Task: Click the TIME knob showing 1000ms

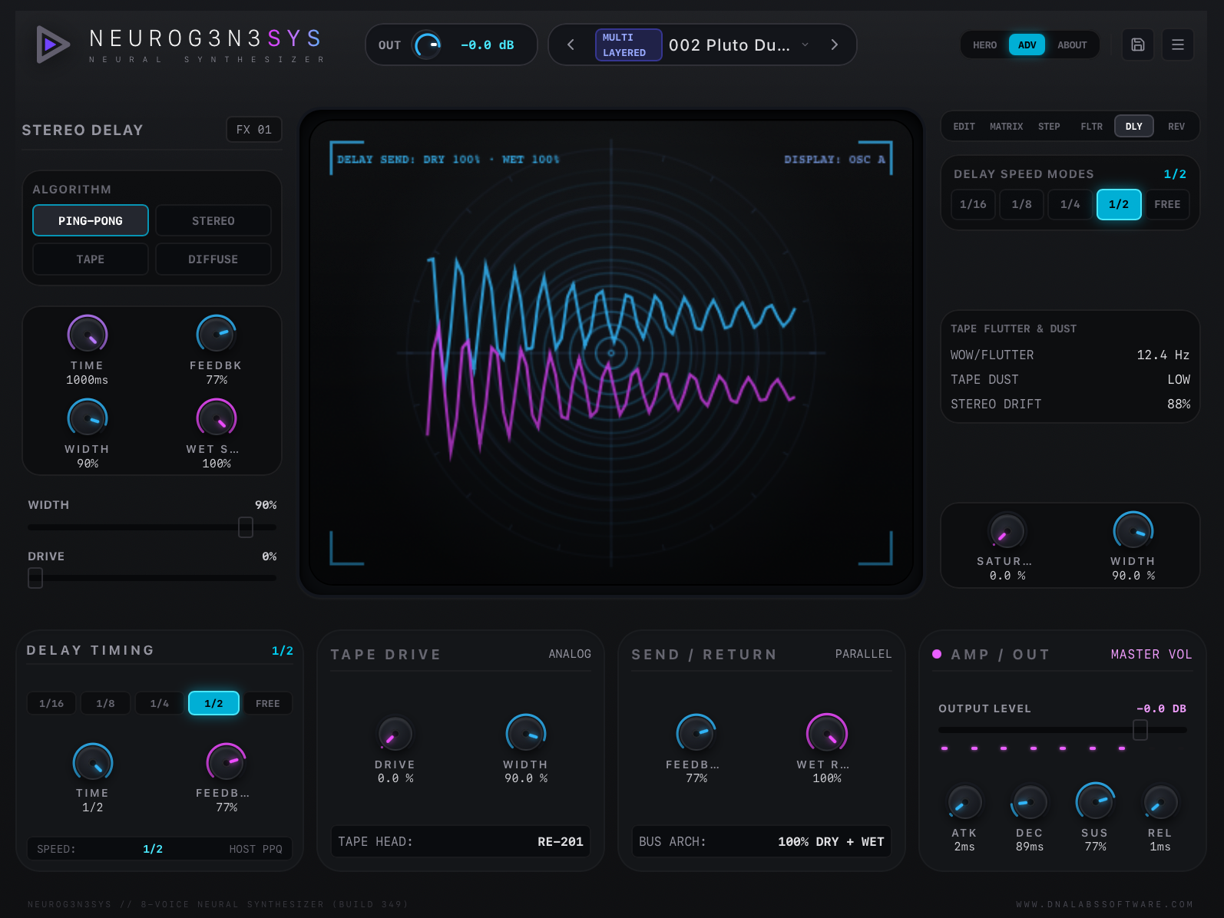Action: pyautogui.click(x=88, y=334)
